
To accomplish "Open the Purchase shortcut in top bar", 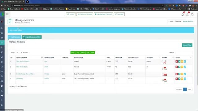I will (119, 14).
